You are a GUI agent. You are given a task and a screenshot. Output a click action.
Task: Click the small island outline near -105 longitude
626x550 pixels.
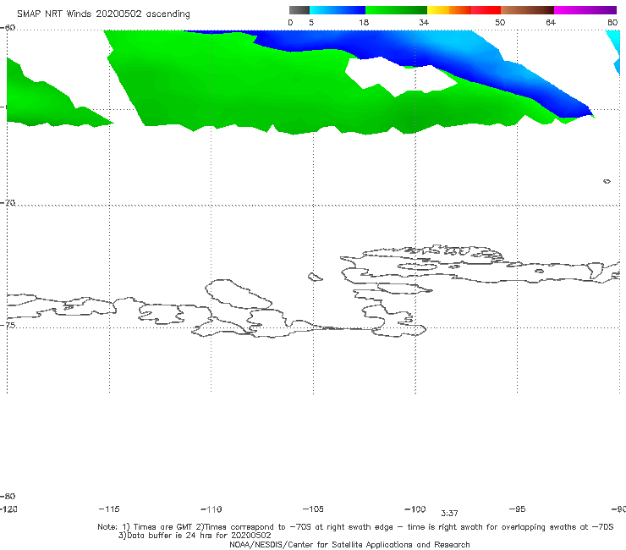point(315,277)
